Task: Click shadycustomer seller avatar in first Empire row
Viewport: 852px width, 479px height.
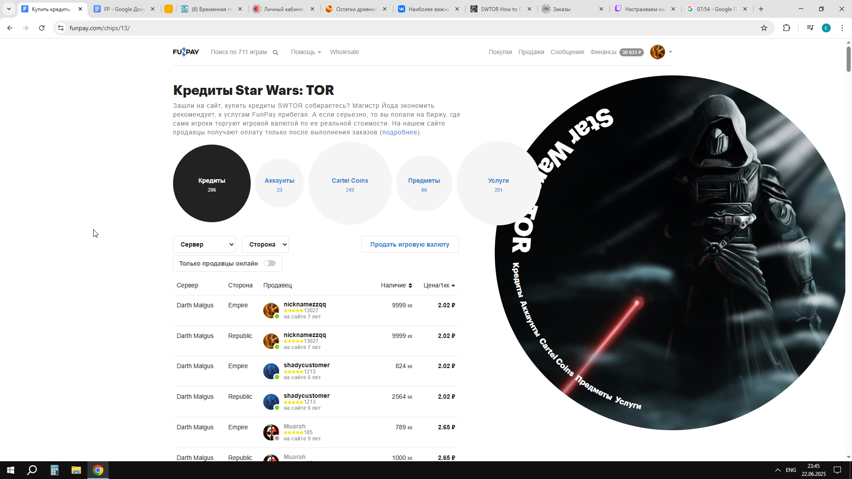Action: coord(271,371)
